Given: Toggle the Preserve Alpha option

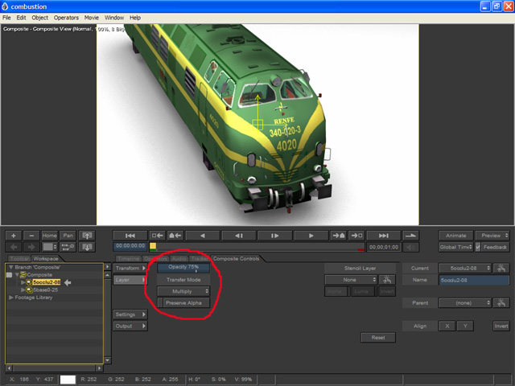Looking at the screenshot, I should [x=183, y=303].
